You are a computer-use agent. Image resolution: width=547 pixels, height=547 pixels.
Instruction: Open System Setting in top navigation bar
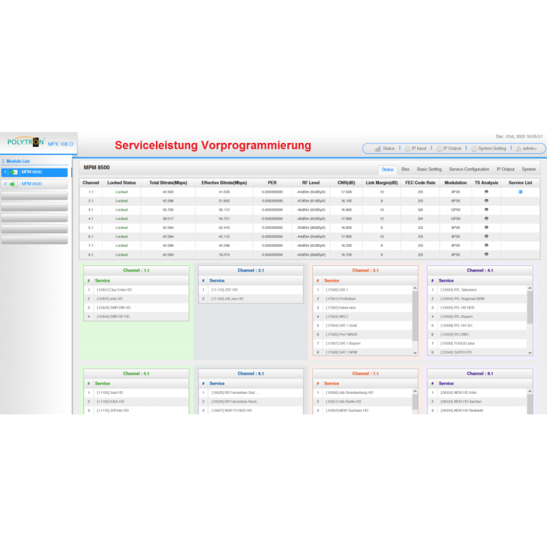point(492,148)
